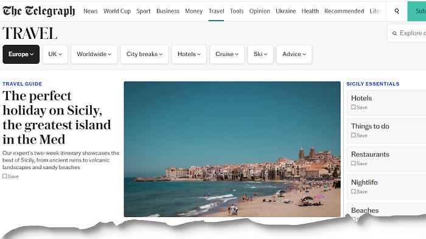426x239 pixels.
Task: Expand the City breaks dropdown
Action: click(144, 54)
